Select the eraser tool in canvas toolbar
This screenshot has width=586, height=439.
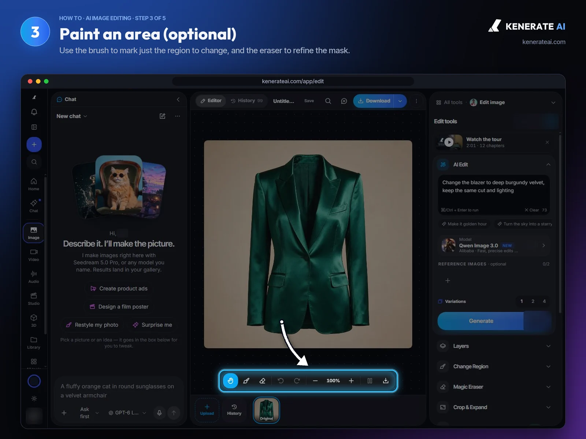coord(262,381)
